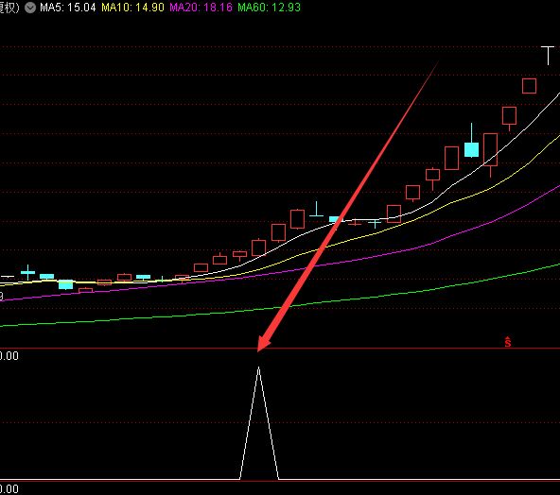Image resolution: width=560 pixels, height=495 pixels.
Task: Select the MA5: 15.04 indicator label
Action: point(68,8)
